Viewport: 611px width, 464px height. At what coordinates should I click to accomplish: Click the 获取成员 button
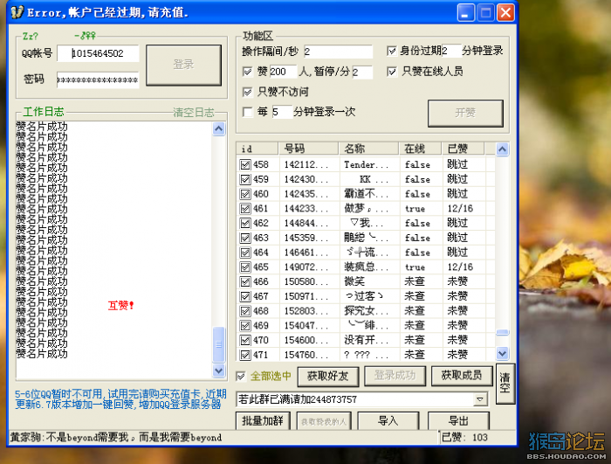tap(462, 377)
